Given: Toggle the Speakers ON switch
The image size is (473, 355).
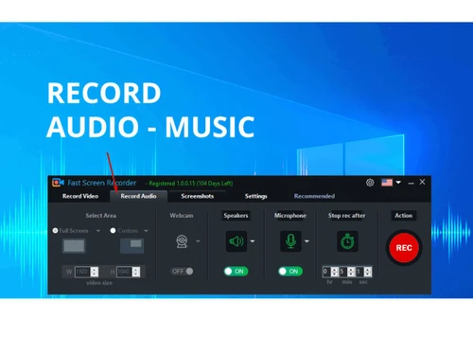Looking at the screenshot, I should (236, 271).
